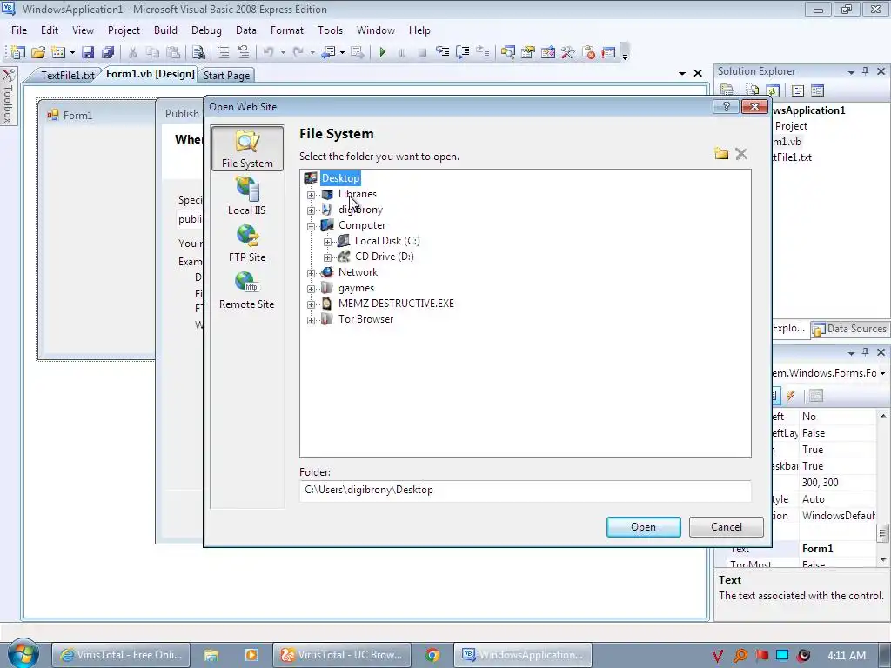Expand Tor Browser folder node
This screenshot has width=891, height=668.
pyautogui.click(x=311, y=320)
